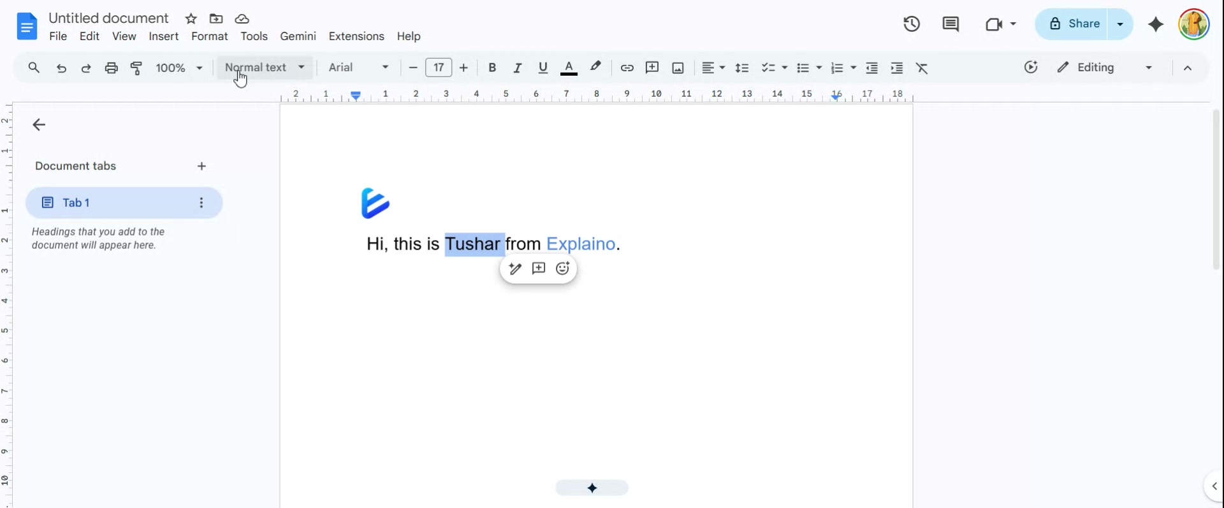
Task: Open the highlight color picker
Action: (595, 67)
